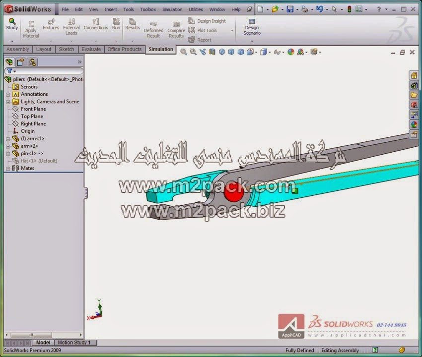Open the Design Library folder in task pane

point(414,95)
